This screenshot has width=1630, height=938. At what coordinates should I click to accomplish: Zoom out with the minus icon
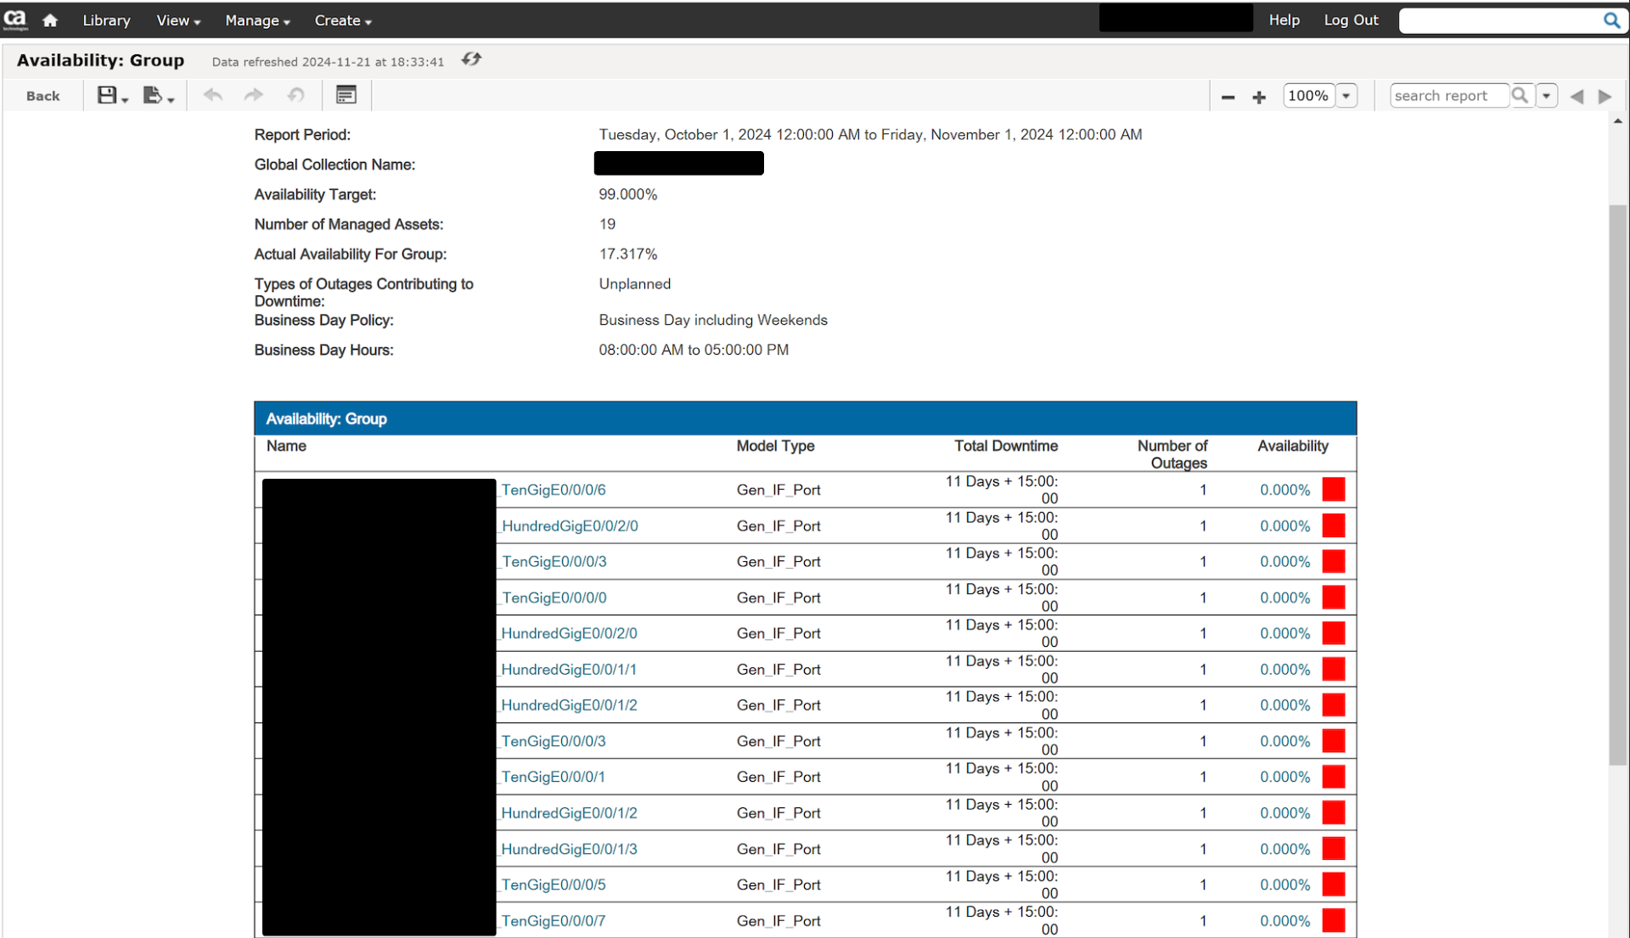click(1228, 97)
